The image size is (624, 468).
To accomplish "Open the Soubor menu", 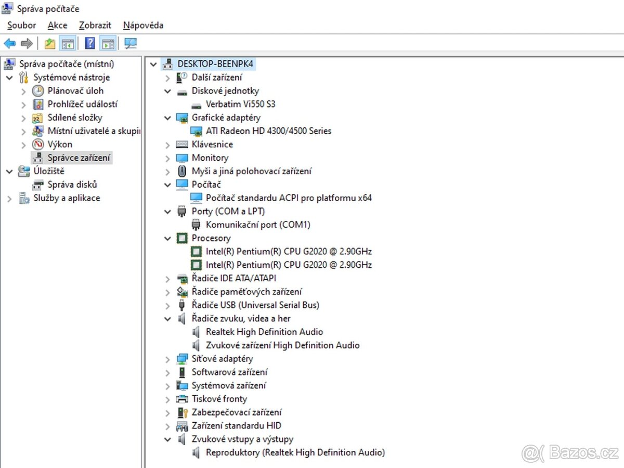I will 21,25.
